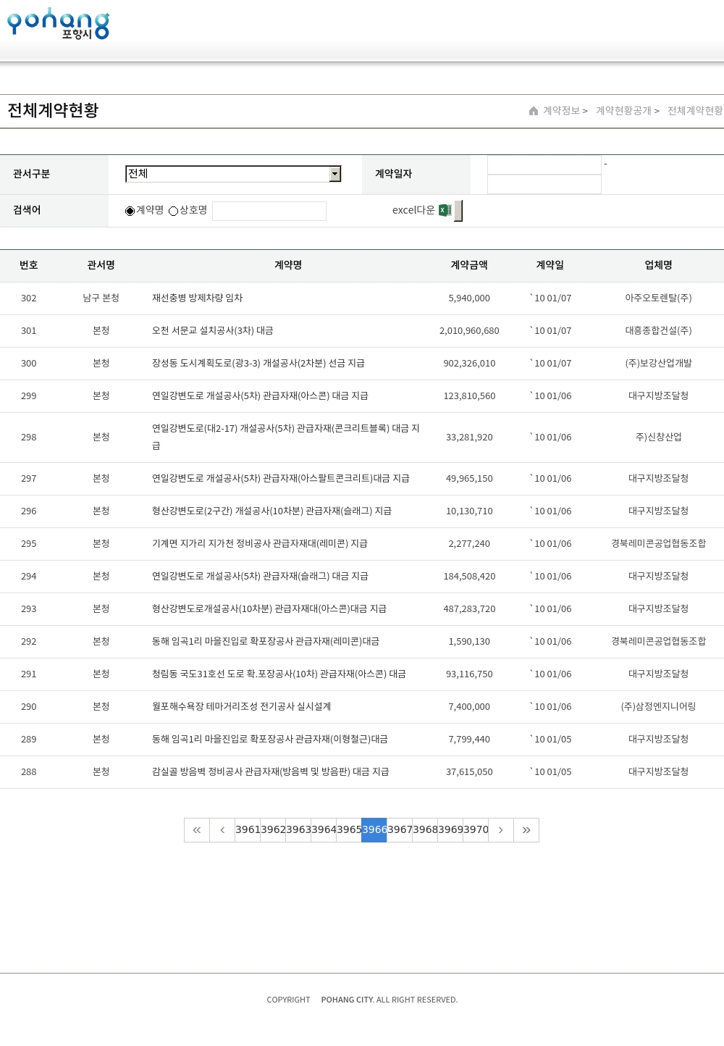Click company (주)보강산업개발
Image resolution: width=724 pixels, height=1046 pixels.
coord(659,364)
